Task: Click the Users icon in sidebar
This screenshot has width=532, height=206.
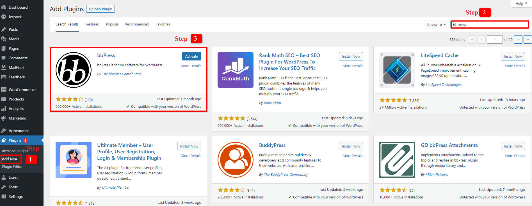Action: point(4,177)
